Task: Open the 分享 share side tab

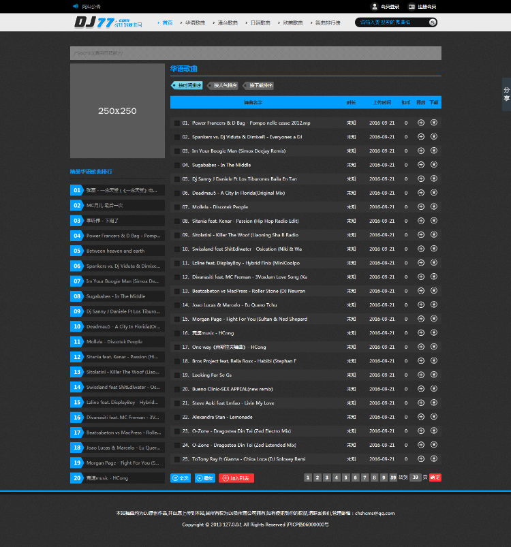Action: coord(506,94)
